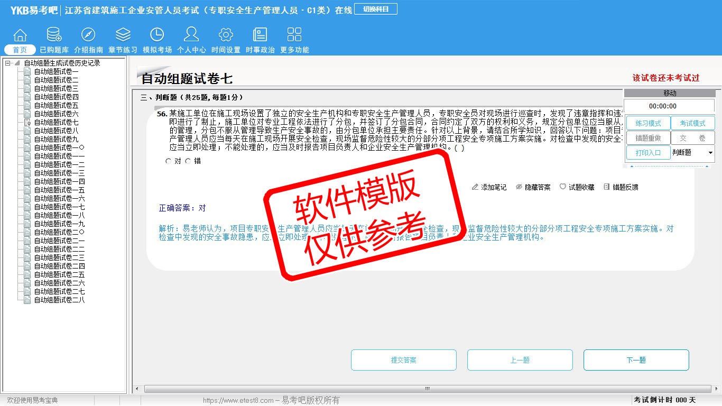722x406 pixels.
Task: Open 介绍指南 compass guide icon
Action: tap(88, 35)
